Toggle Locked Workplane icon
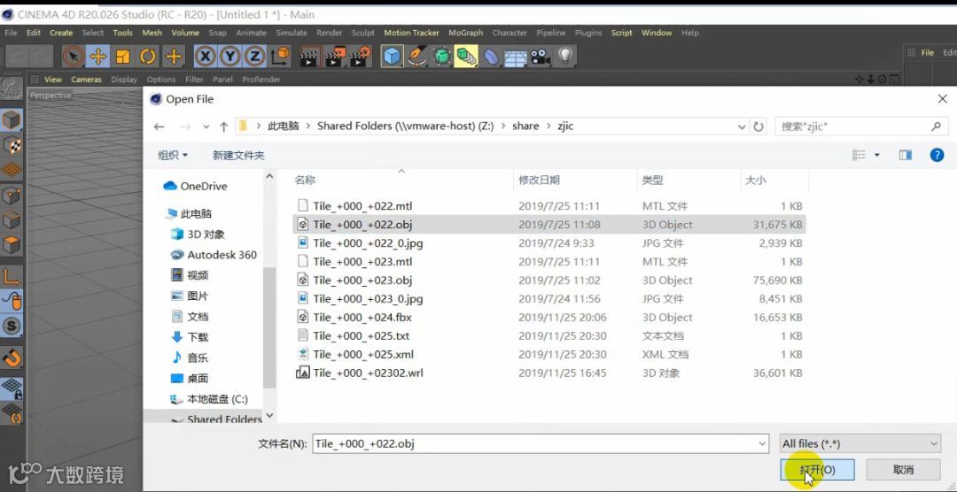Image resolution: width=957 pixels, height=492 pixels. click(x=12, y=389)
